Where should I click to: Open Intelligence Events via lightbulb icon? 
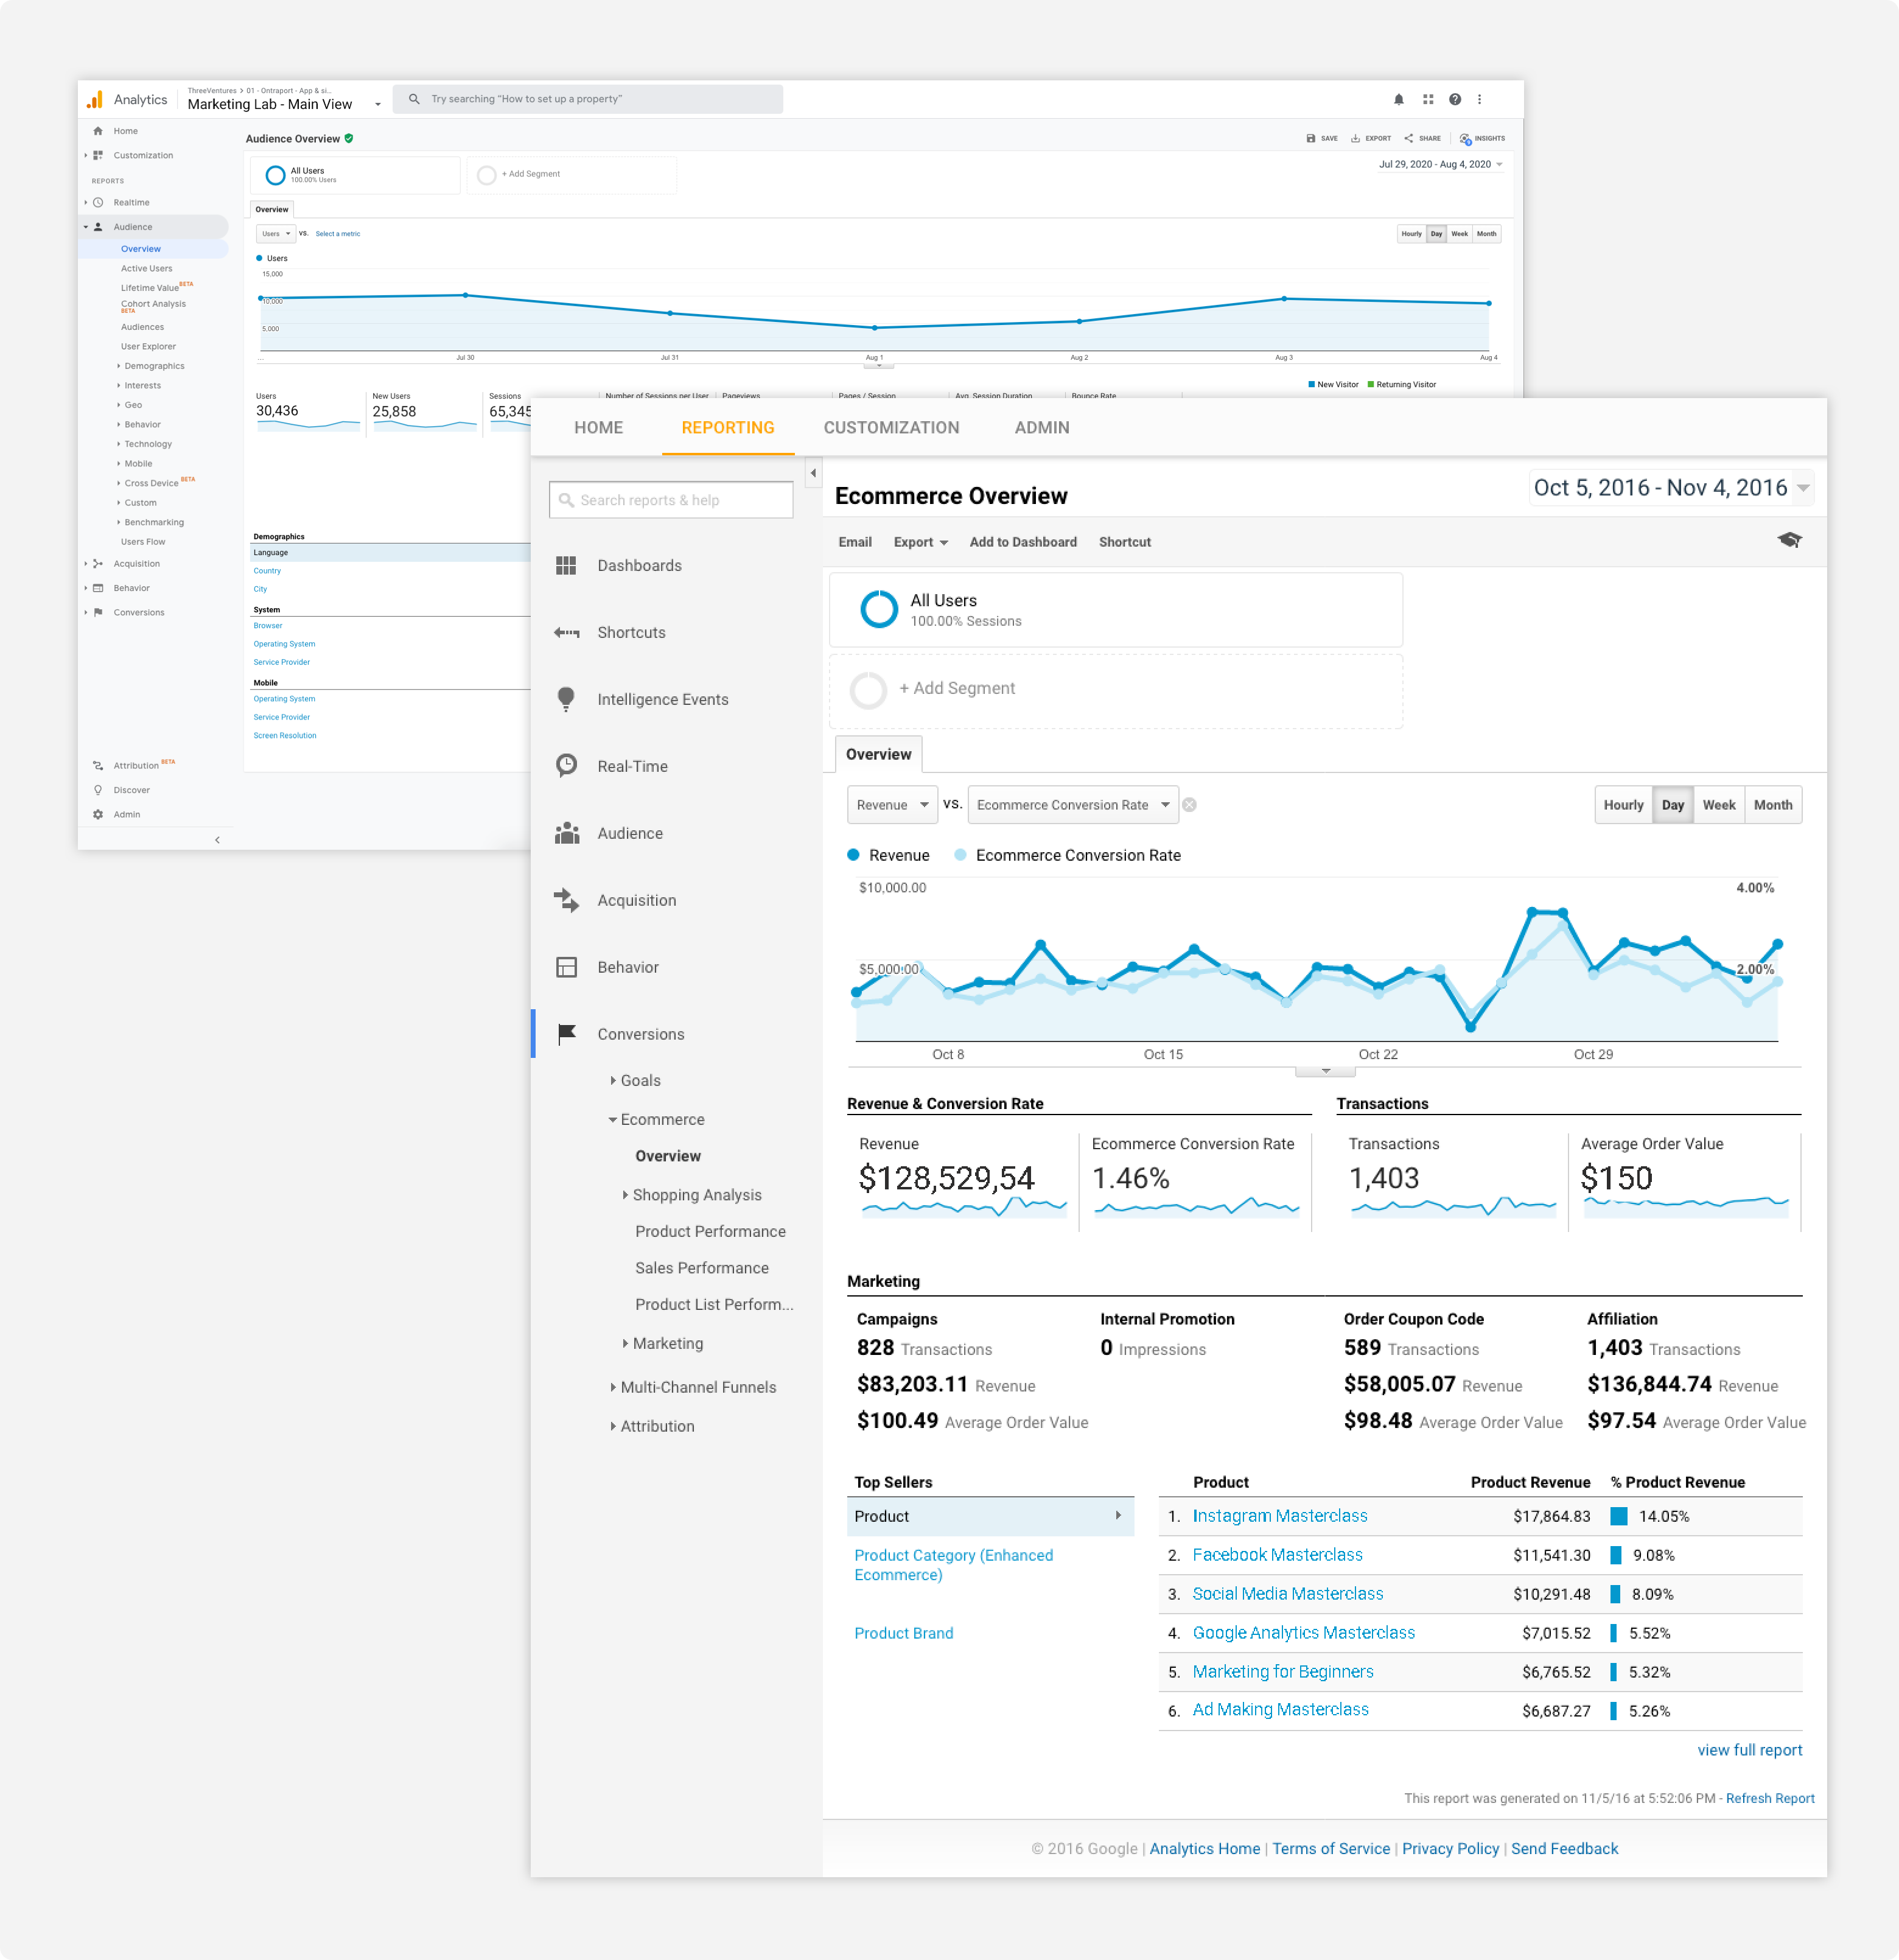pyautogui.click(x=566, y=699)
